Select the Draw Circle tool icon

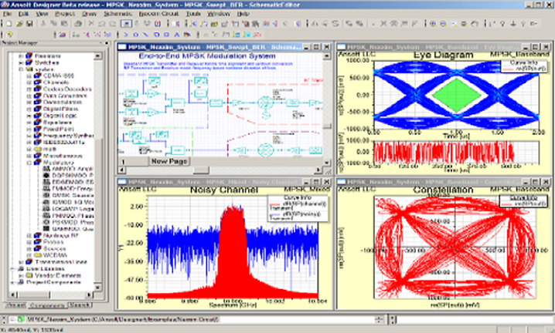(x=135, y=35)
